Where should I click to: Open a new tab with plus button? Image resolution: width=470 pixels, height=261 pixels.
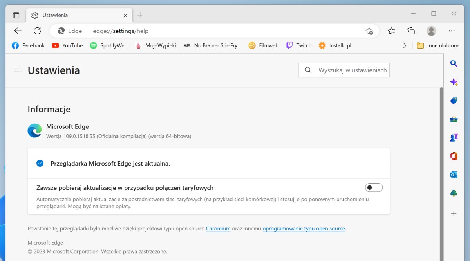pos(140,15)
